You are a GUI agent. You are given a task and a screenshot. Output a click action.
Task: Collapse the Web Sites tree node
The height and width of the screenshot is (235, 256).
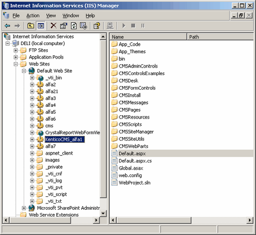pos(16,64)
